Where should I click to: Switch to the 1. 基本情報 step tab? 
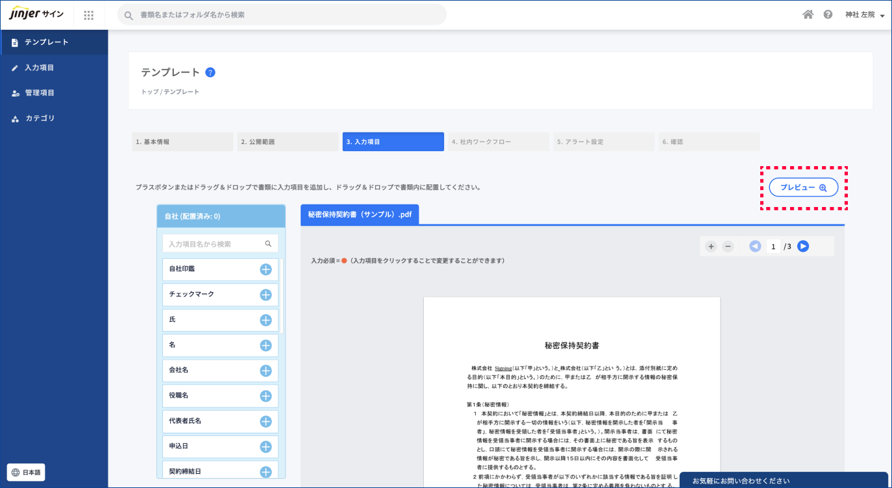point(182,141)
